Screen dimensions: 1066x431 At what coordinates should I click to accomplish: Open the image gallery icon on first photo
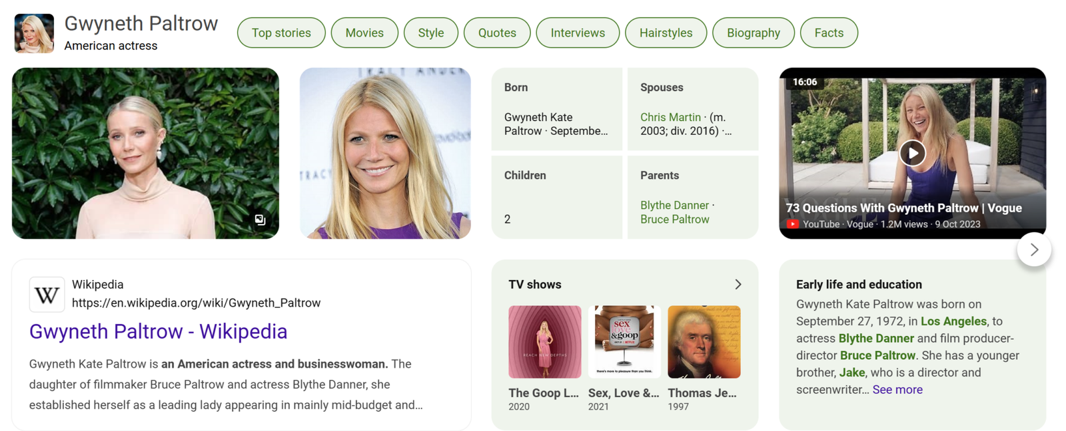point(261,219)
